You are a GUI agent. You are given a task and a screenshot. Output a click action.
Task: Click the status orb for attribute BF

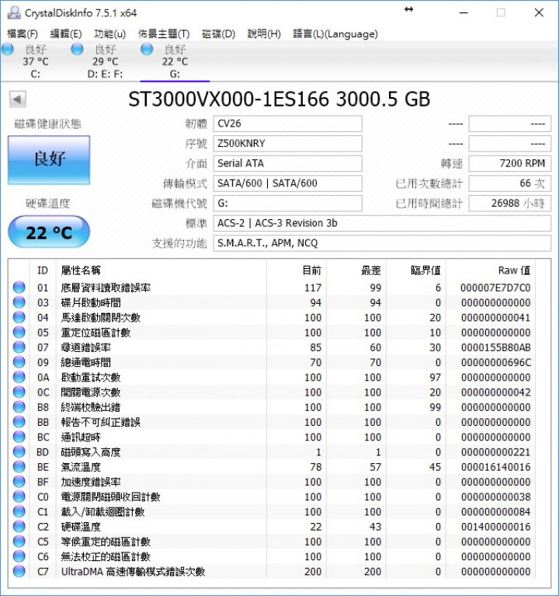coord(19,482)
